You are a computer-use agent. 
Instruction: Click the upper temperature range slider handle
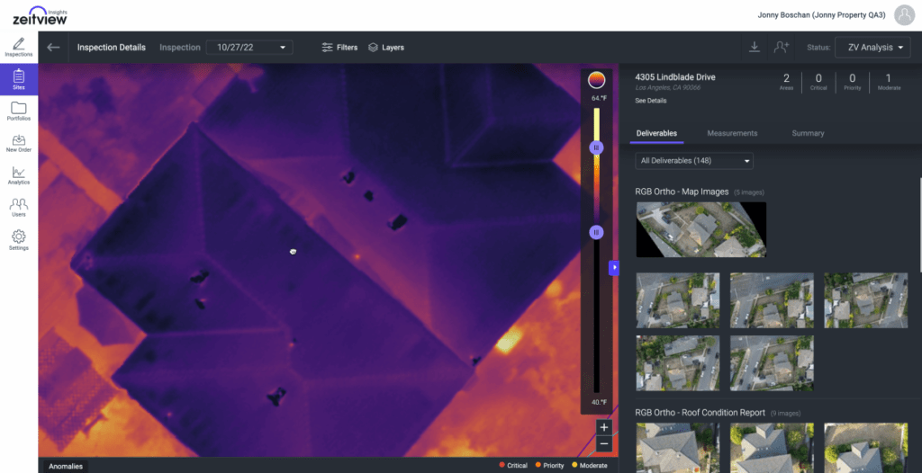(596, 147)
